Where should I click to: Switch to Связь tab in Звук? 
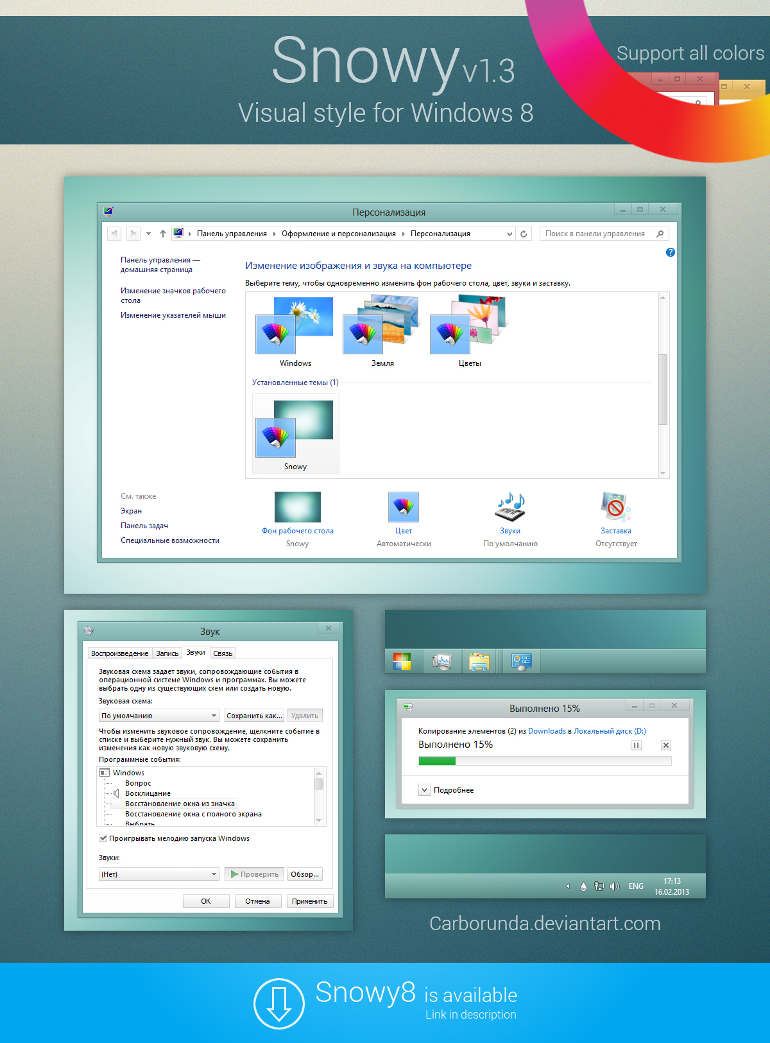223,653
